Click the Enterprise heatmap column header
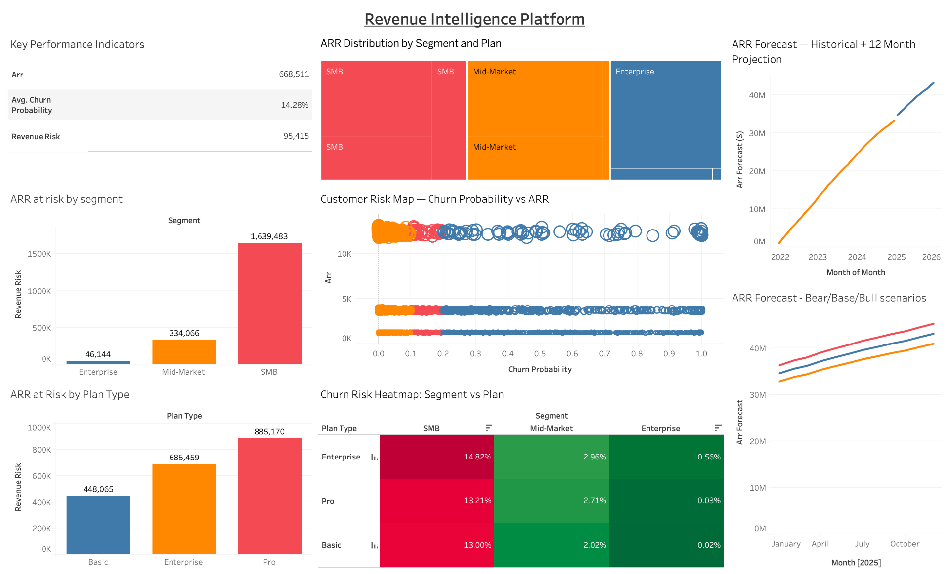Image resolution: width=949 pixels, height=574 pixels. click(661, 428)
